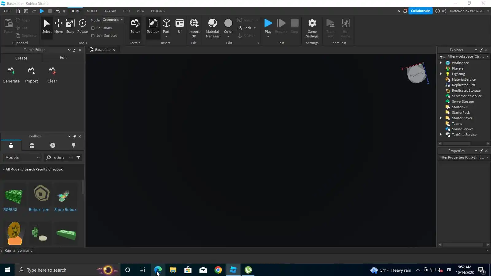
Task: Open the FILE menu
Action: [7, 11]
